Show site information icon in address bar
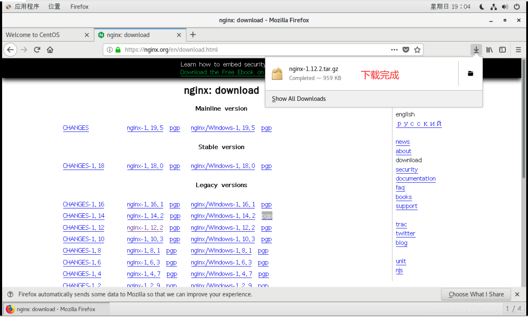528x317 pixels. click(x=110, y=50)
